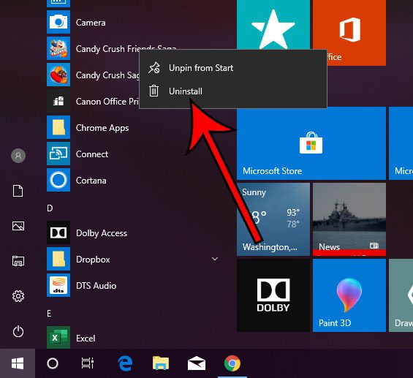Launch the Connect app icon
Image resolution: width=413 pixels, height=378 pixels.
[58, 154]
